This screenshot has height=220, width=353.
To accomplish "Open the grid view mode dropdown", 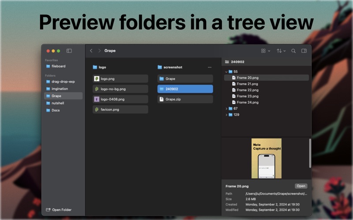I will tap(266, 51).
